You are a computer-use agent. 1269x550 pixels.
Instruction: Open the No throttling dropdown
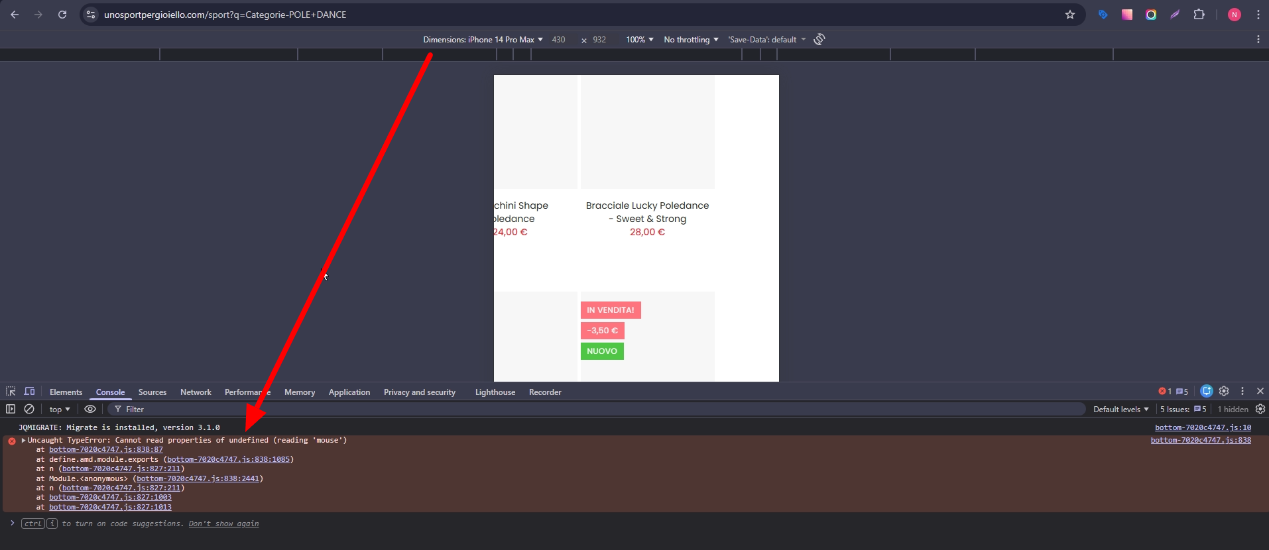click(x=691, y=40)
